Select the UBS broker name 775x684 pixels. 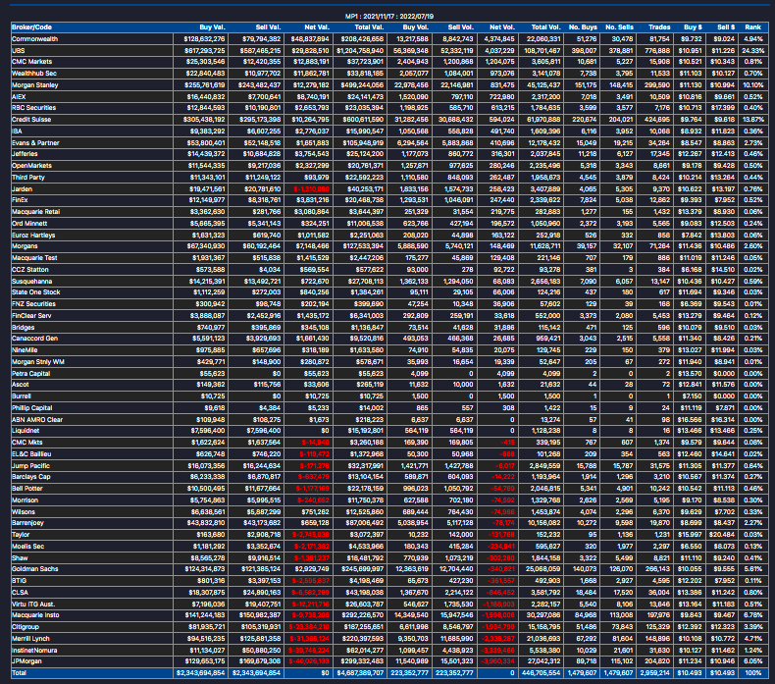[19, 50]
